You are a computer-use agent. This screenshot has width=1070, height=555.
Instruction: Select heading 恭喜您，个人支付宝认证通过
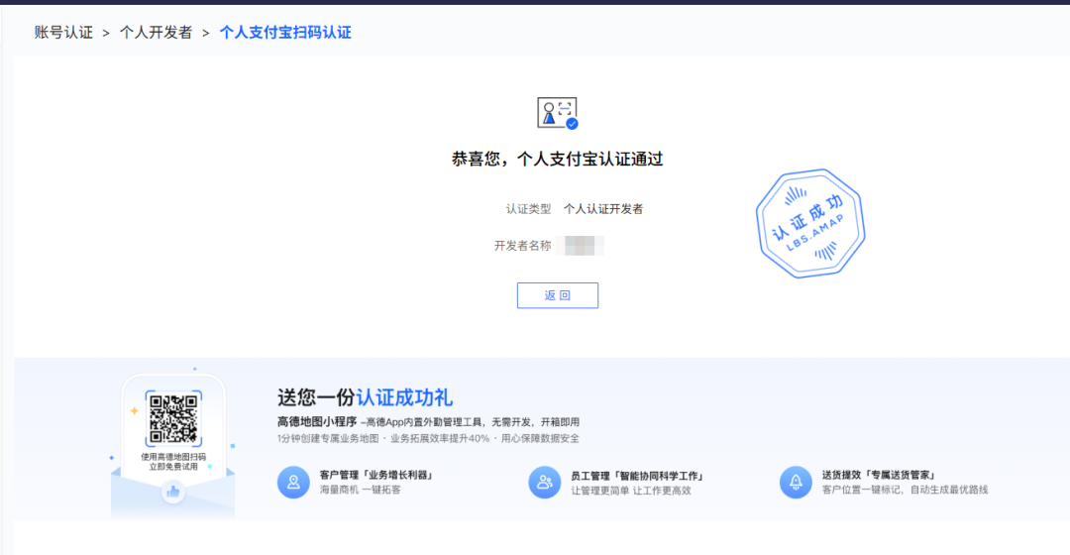pyautogui.click(x=557, y=159)
